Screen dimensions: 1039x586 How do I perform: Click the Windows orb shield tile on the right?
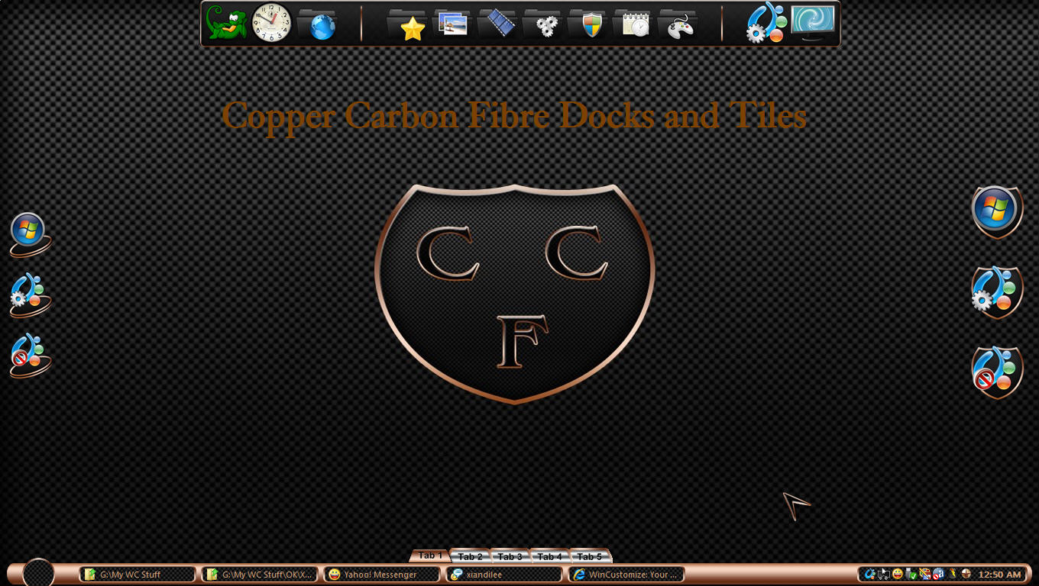(x=997, y=211)
